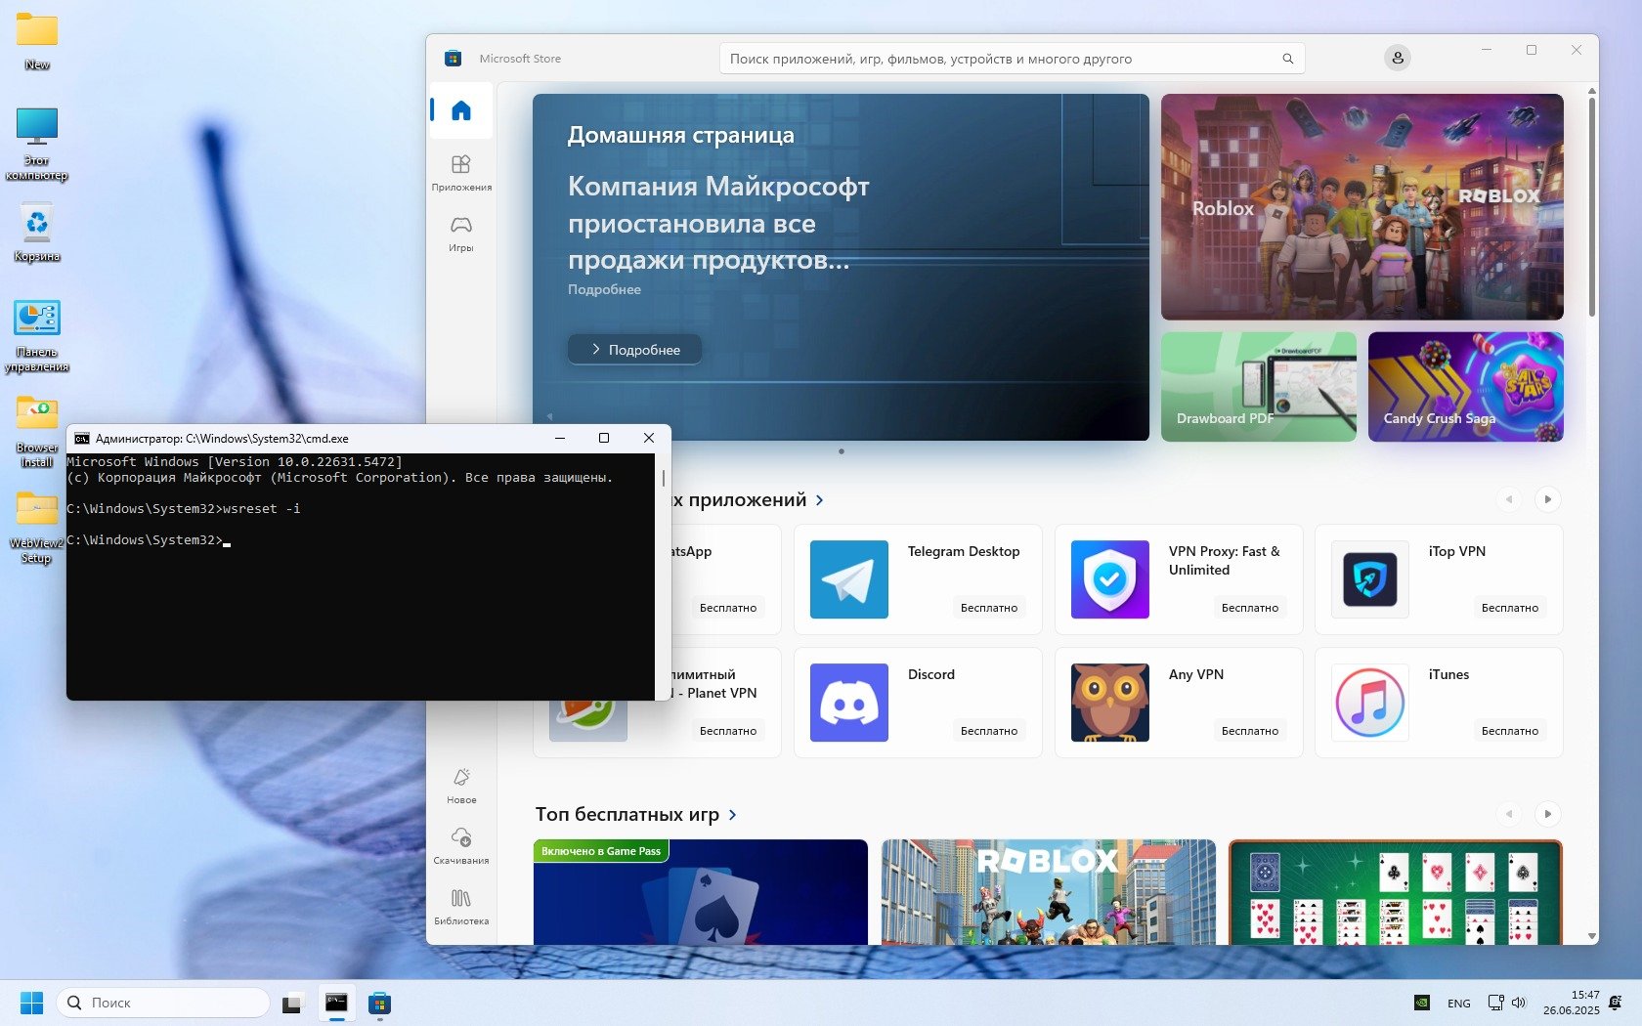
Task: Open Библиотека library in sidebar
Action: (x=461, y=906)
